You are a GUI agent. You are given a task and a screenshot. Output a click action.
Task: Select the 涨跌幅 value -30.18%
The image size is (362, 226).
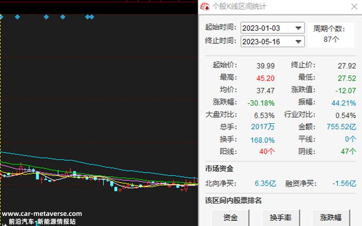point(261,103)
